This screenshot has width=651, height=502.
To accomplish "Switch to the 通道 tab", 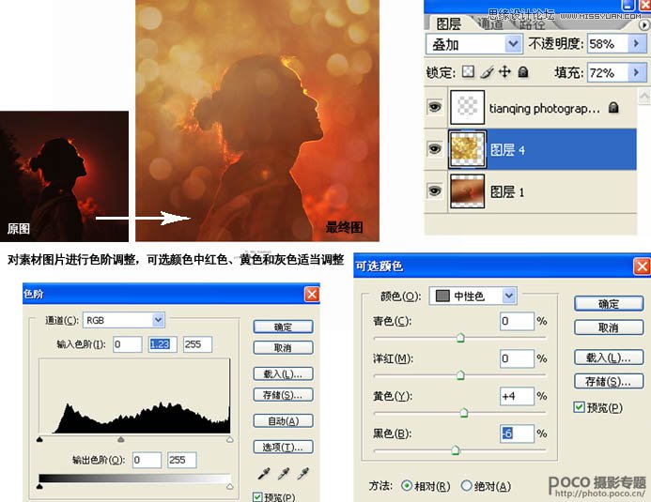I will (x=490, y=24).
